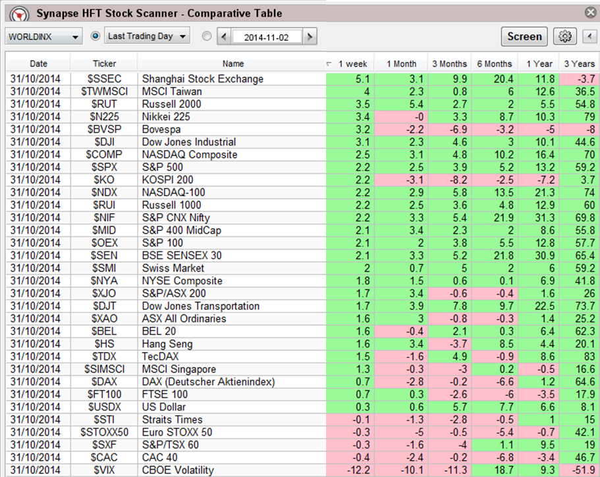This screenshot has width=600, height=477.
Task: Click the CBOE Volatility row name
Action: click(178, 470)
